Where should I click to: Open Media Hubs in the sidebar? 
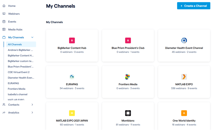click(x=15, y=30)
